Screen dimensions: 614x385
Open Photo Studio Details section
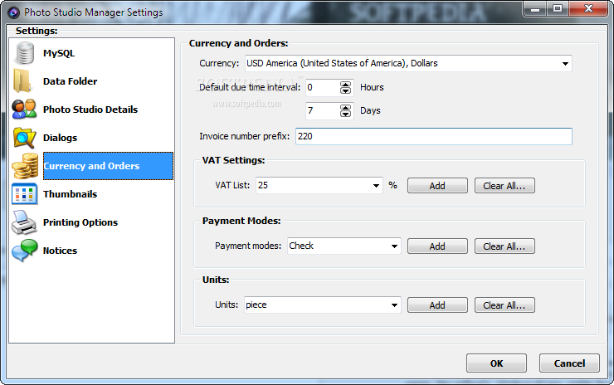pos(90,110)
